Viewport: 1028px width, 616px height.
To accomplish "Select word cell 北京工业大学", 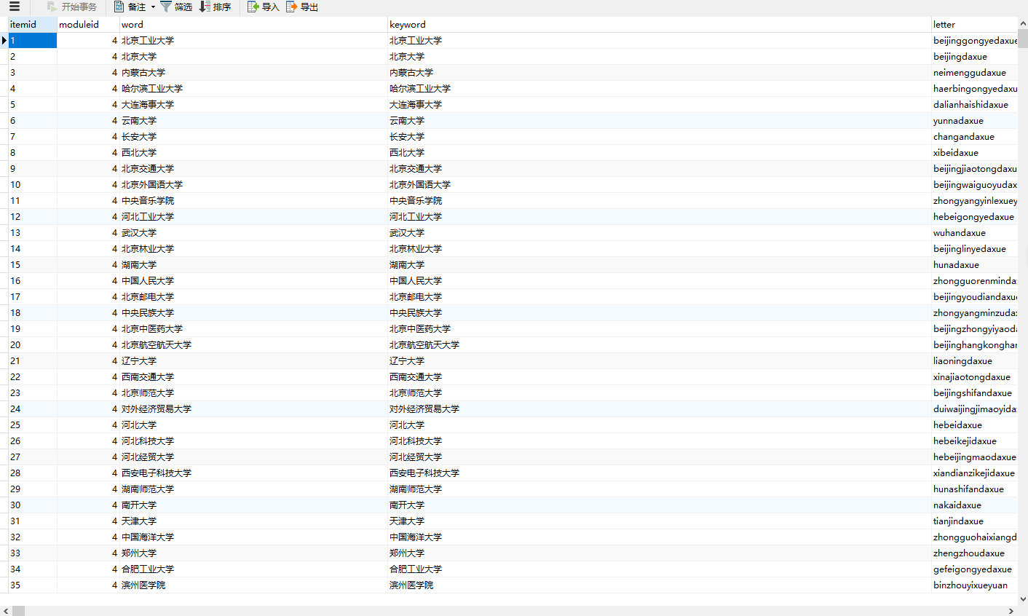I will (253, 40).
